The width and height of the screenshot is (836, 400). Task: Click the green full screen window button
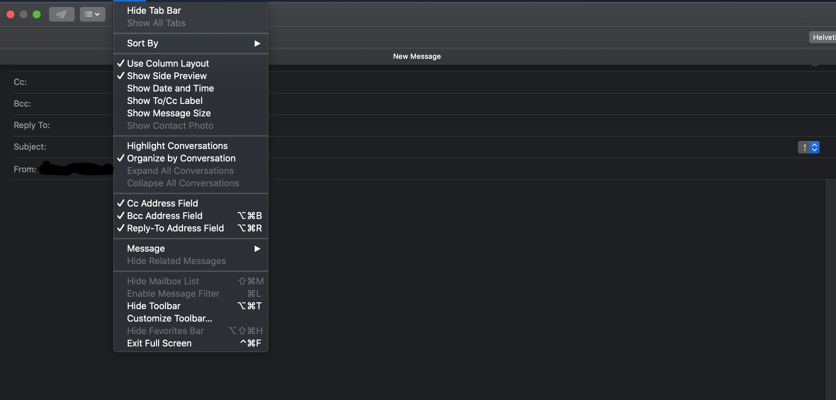[37, 14]
